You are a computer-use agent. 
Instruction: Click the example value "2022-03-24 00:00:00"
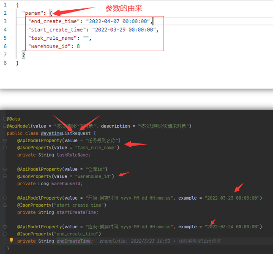pyautogui.click(x=232, y=227)
